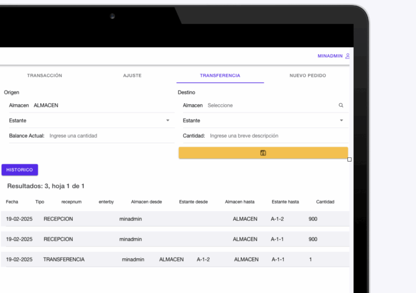416x293 pixels.
Task: Expand the Destino Estante dropdown arrow
Action: click(341, 121)
